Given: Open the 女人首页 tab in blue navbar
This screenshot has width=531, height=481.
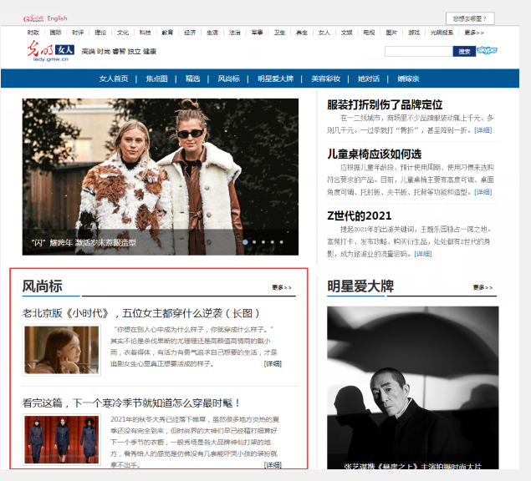Looking at the screenshot, I should 114,78.
